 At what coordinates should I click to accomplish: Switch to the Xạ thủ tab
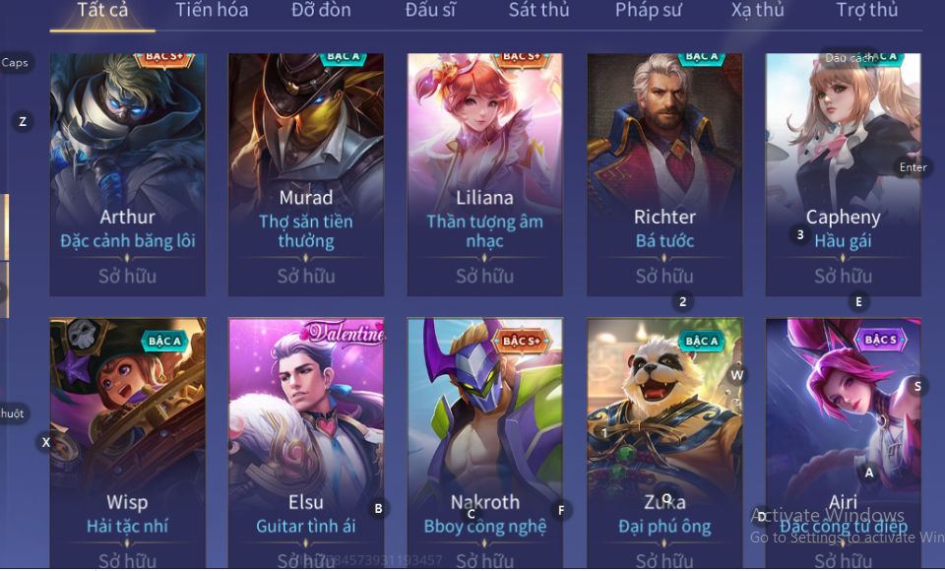click(x=758, y=10)
